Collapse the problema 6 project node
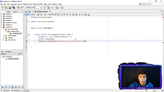 [x=2, y=27]
